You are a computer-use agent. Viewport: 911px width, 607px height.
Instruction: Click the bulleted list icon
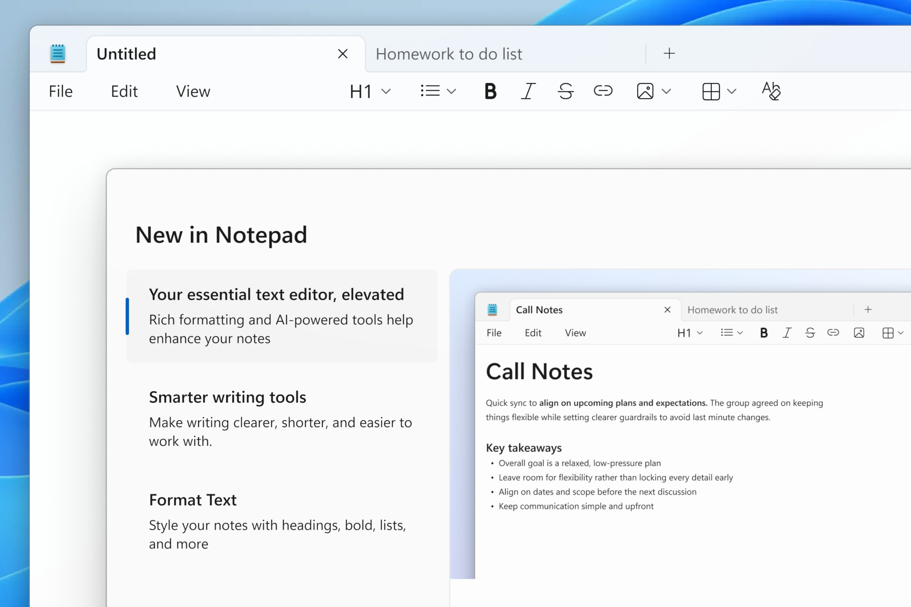pyautogui.click(x=430, y=91)
